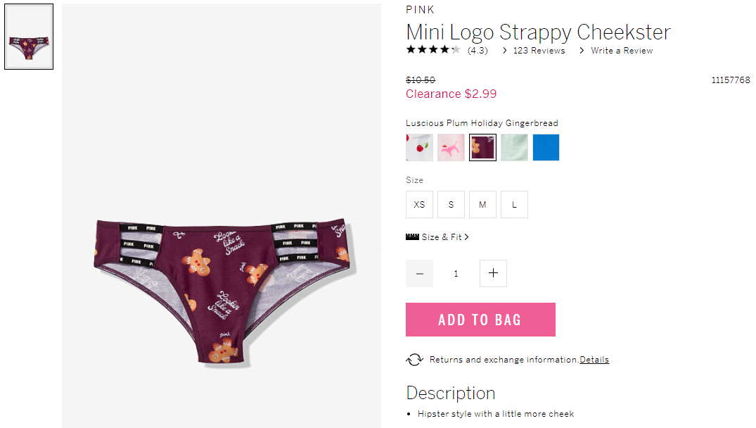
Task: Click the minus quantity icon
Action: (x=419, y=273)
